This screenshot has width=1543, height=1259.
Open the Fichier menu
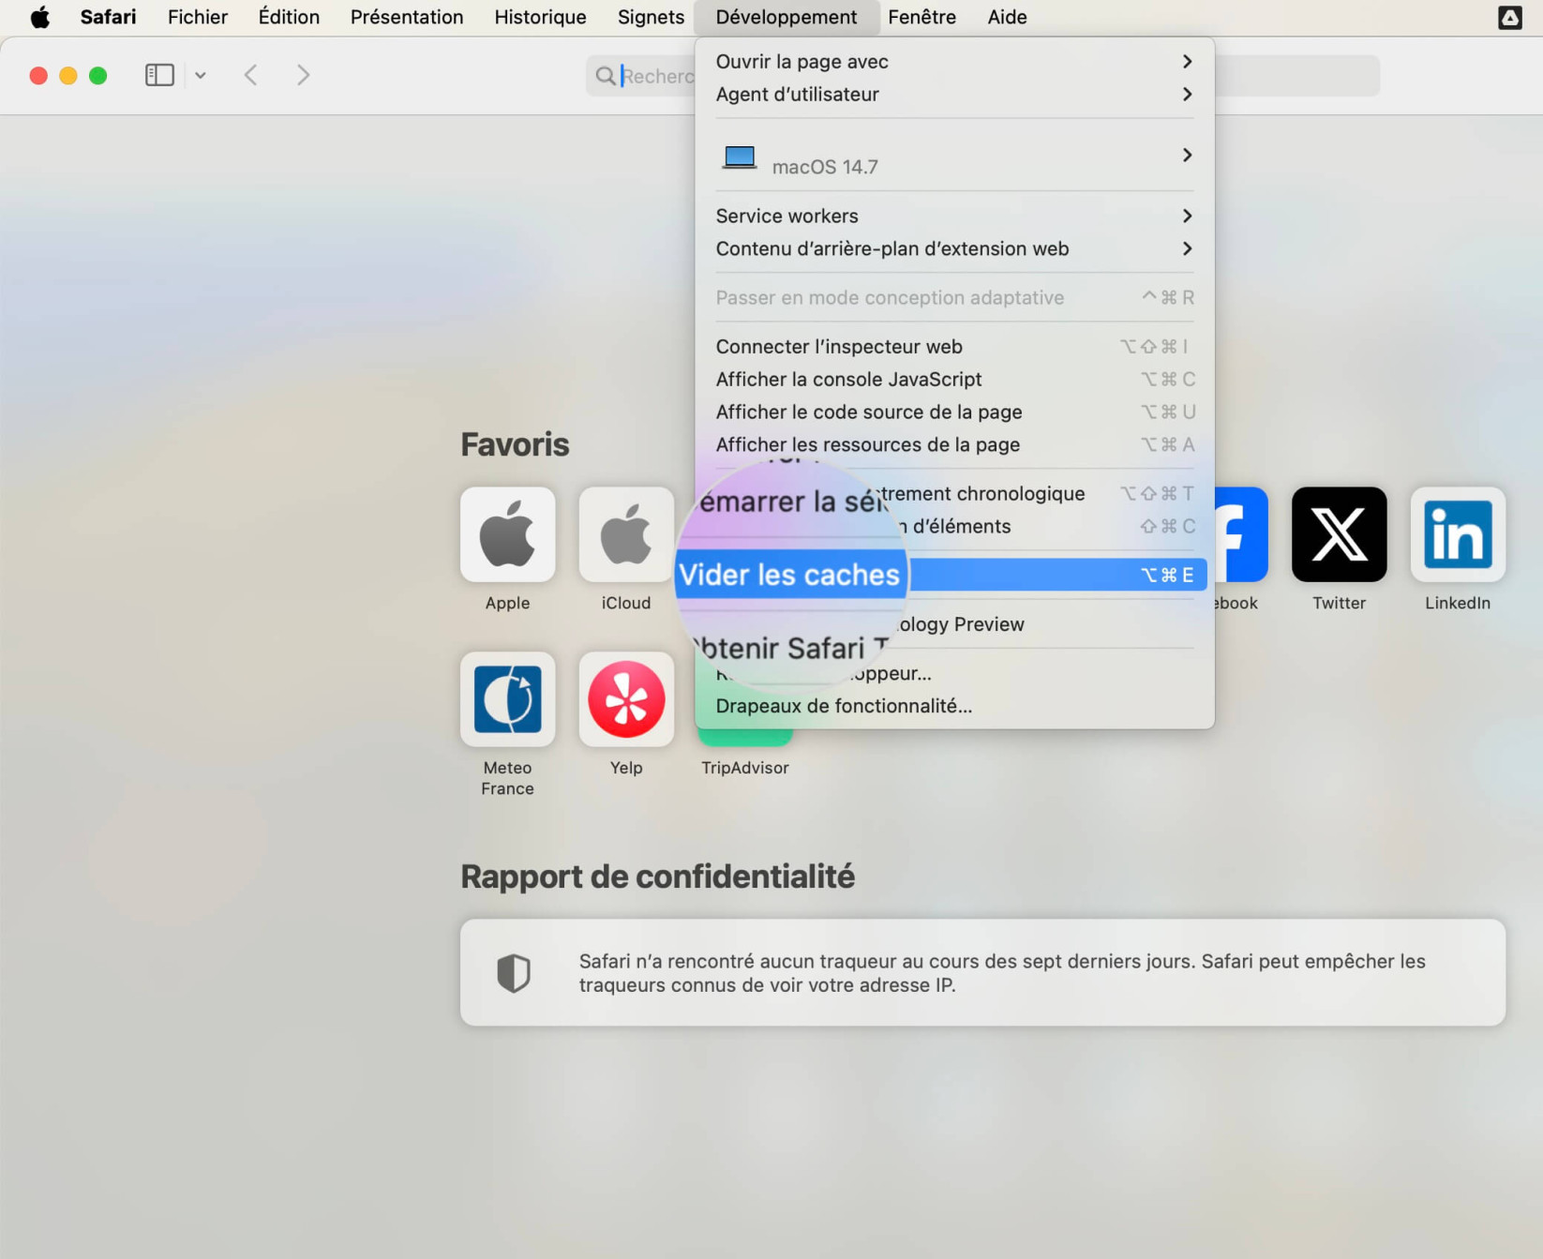point(198,17)
